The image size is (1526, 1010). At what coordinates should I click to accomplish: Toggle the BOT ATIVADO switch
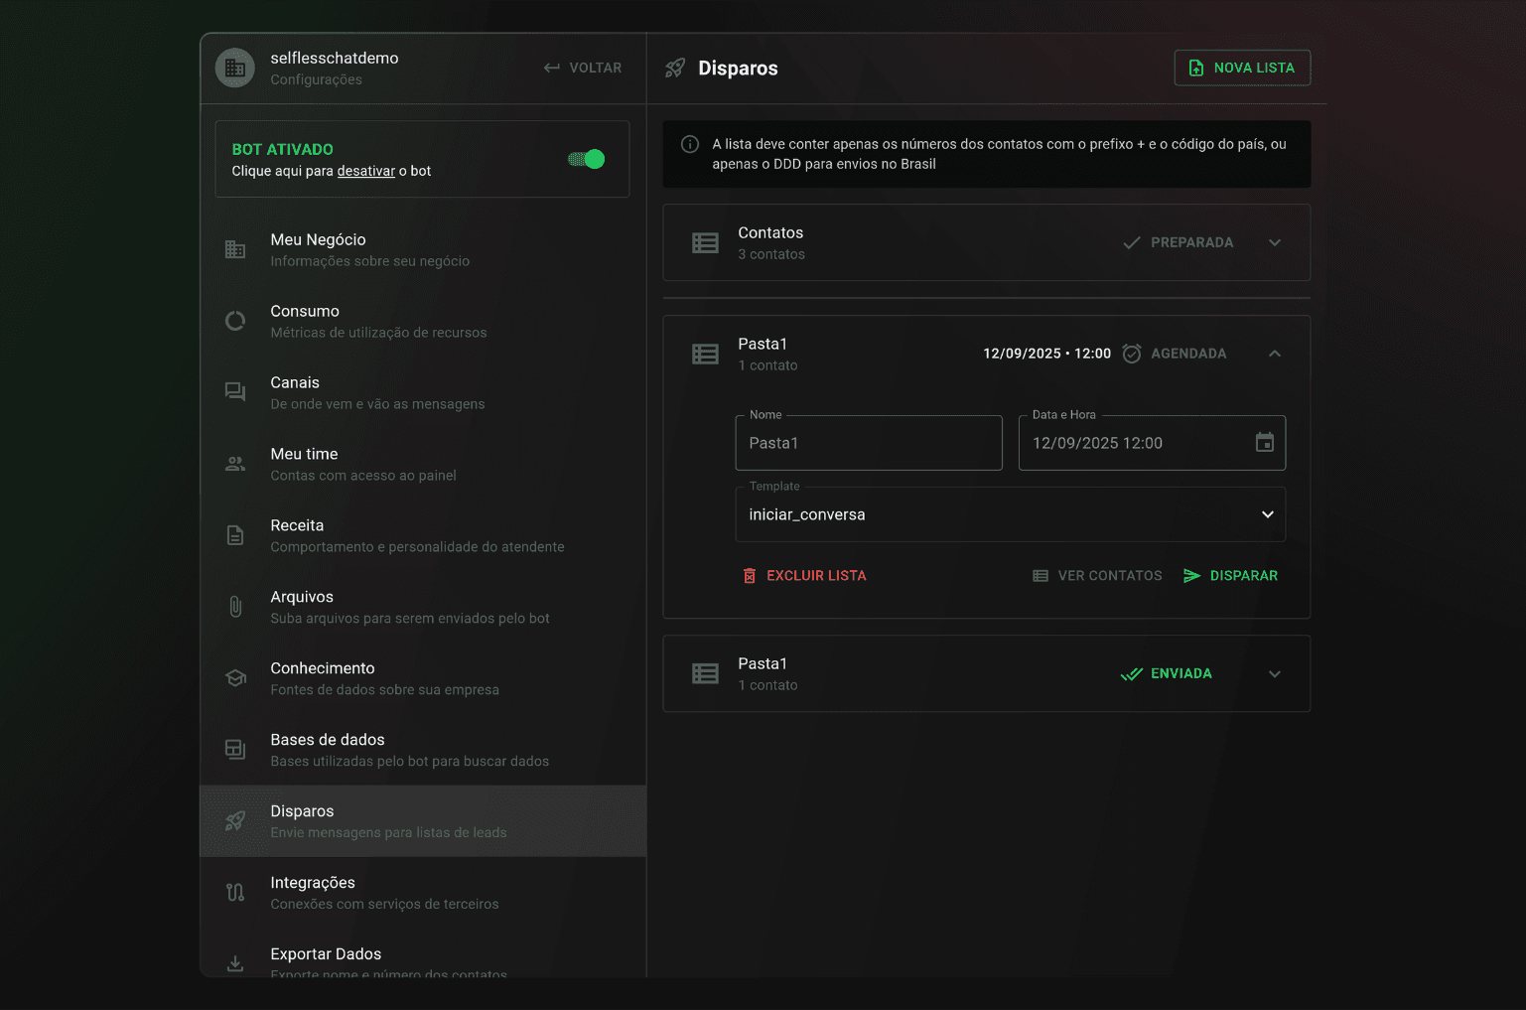pos(586,159)
